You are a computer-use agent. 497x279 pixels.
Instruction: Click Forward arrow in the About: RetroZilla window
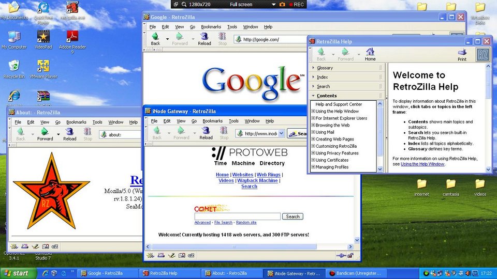pos(45,134)
